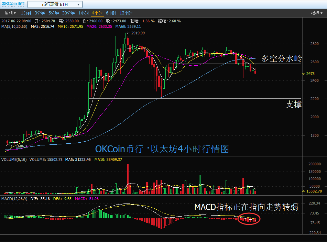This screenshot has height=242, width=327.
Task: Switch to the 12小时 timeframe
Action: [126, 13]
